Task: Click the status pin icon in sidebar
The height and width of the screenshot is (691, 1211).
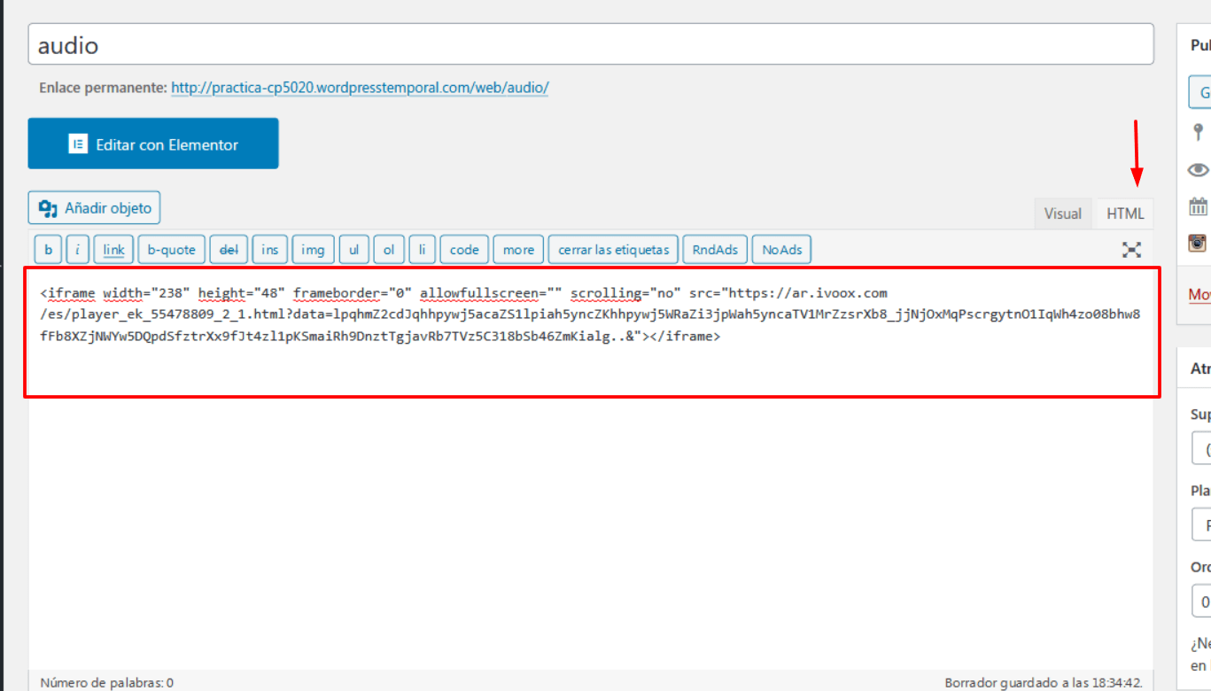Action: tap(1199, 132)
